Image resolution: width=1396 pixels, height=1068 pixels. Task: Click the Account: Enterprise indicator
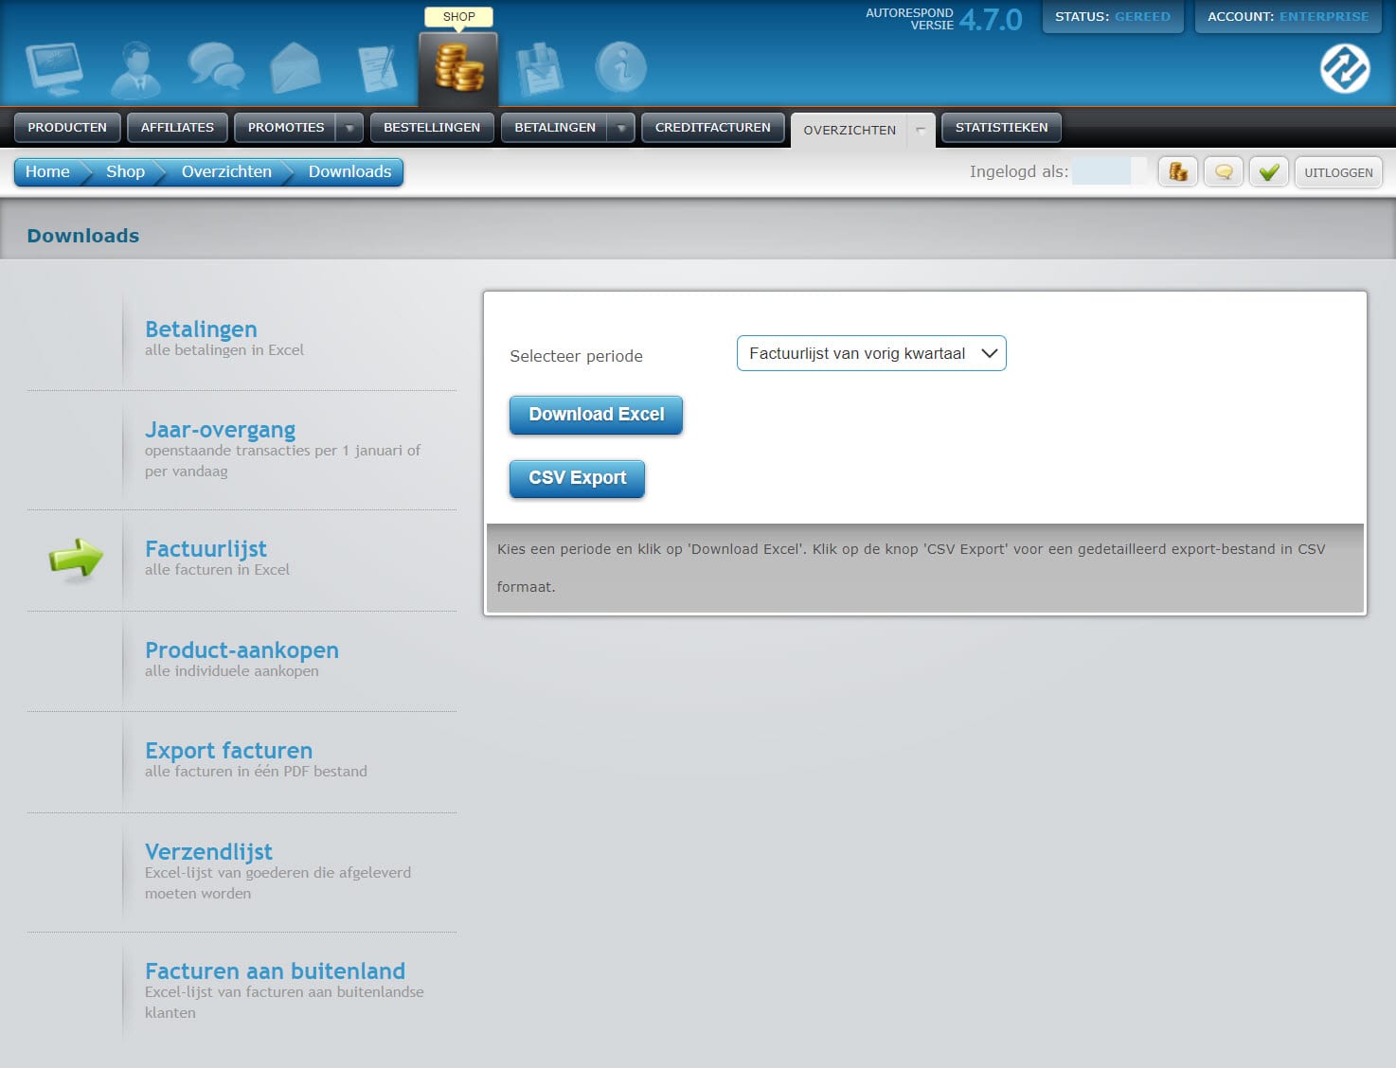1288,16
